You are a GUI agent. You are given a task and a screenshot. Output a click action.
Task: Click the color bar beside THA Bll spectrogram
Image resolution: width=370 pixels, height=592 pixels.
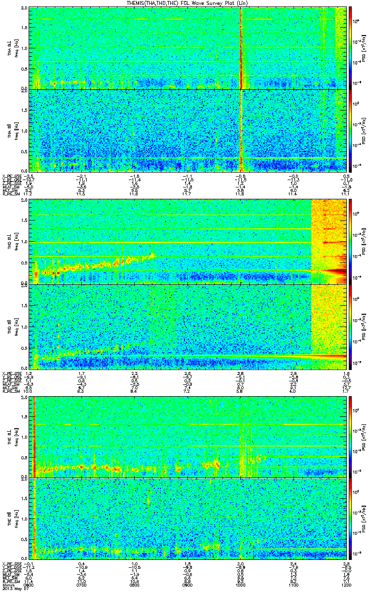tap(351, 131)
